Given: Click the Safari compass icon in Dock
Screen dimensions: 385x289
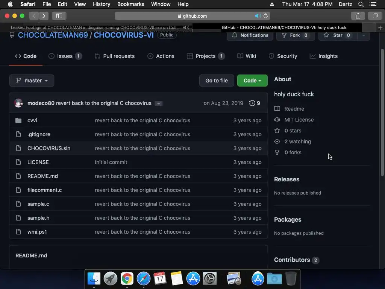Looking at the screenshot, I should point(143,278).
